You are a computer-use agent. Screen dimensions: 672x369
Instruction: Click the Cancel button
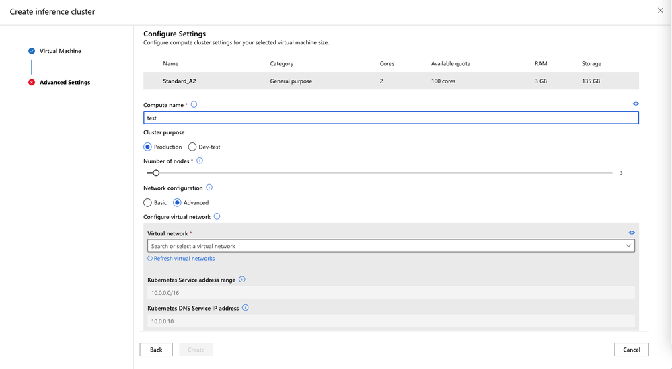pyautogui.click(x=631, y=350)
